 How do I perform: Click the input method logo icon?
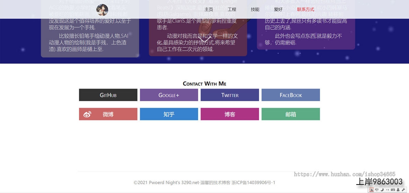click(372, 190)
